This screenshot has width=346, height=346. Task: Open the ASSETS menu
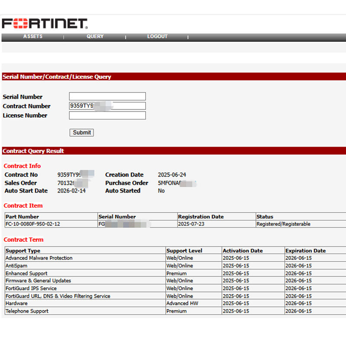pos(33,37)
